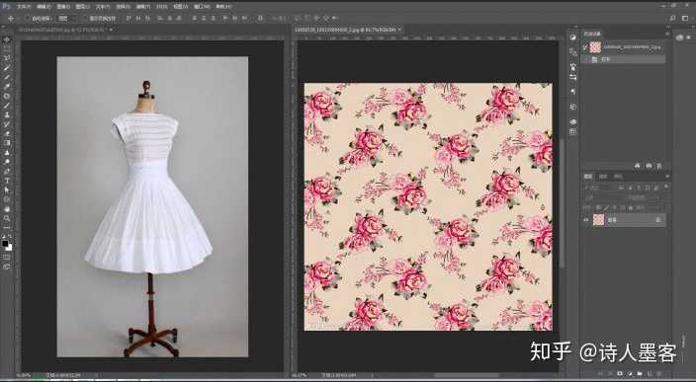Select the Crop tool

pos(7,77)
